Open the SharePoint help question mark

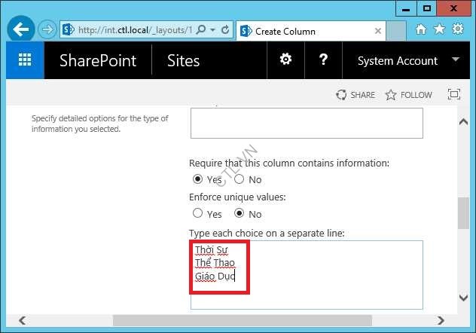[x=323, y=60]
